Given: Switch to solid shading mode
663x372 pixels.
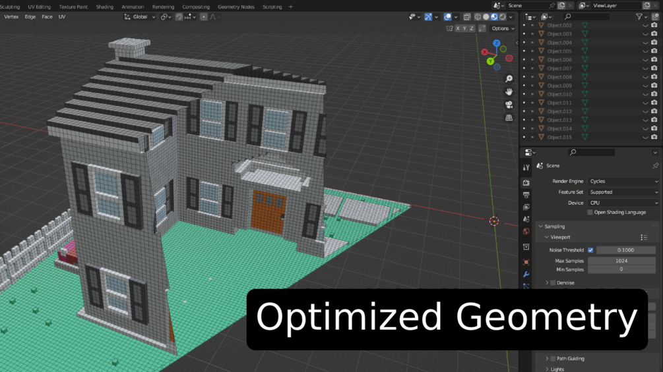Looking at the screenshot, I should [486, 17].
